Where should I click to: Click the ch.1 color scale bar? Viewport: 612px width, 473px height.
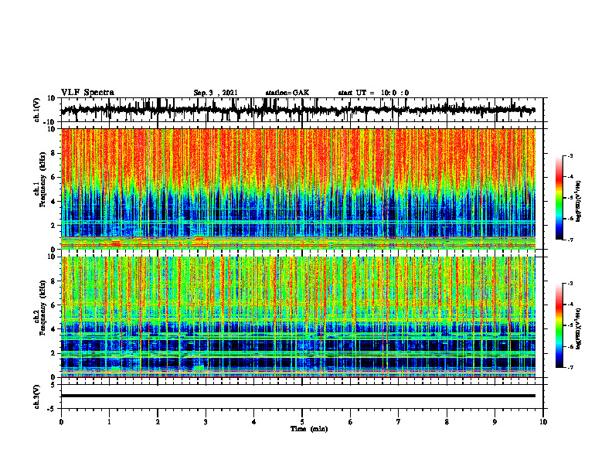(559, 198)
